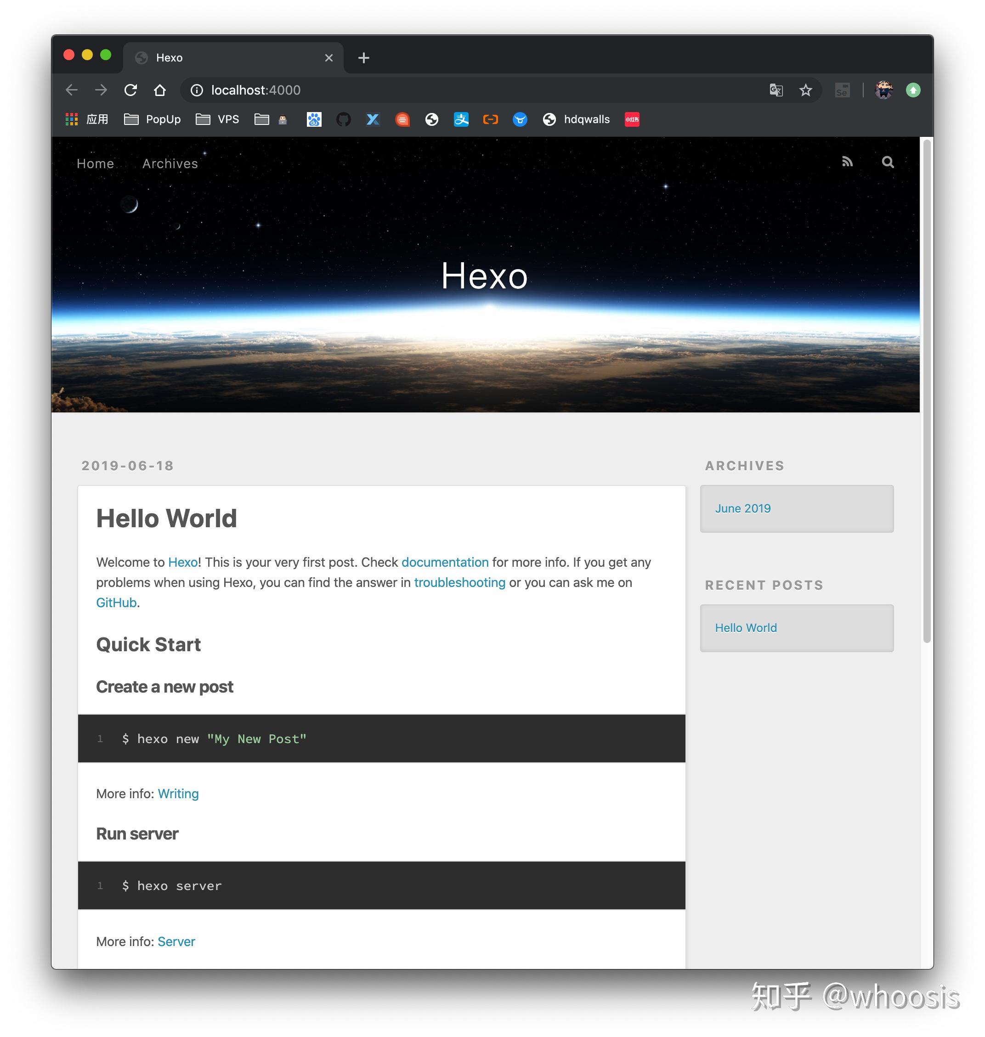Open the Archives navigation menu
Screen dimensions: 985x1037
point(170,163)
